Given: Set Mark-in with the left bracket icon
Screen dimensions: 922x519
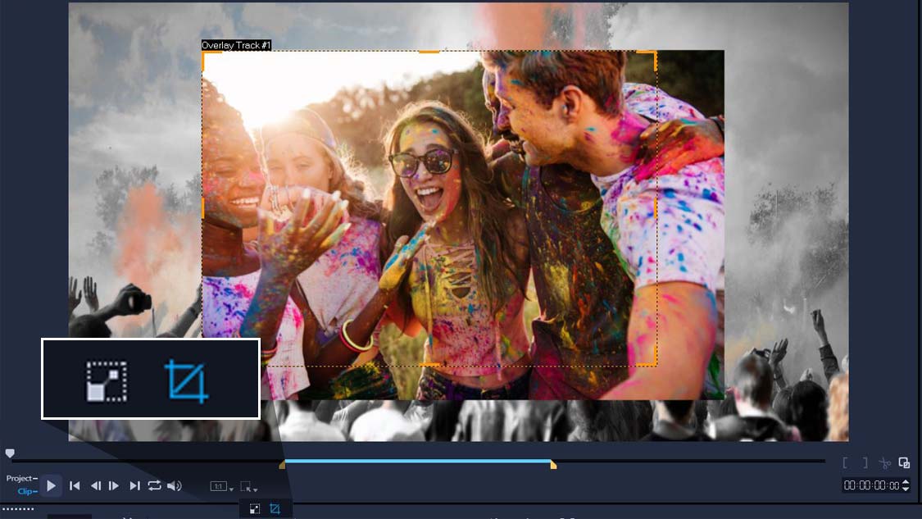Looking at the screenshot, I should pyautogui.click(x=846, y=463).
